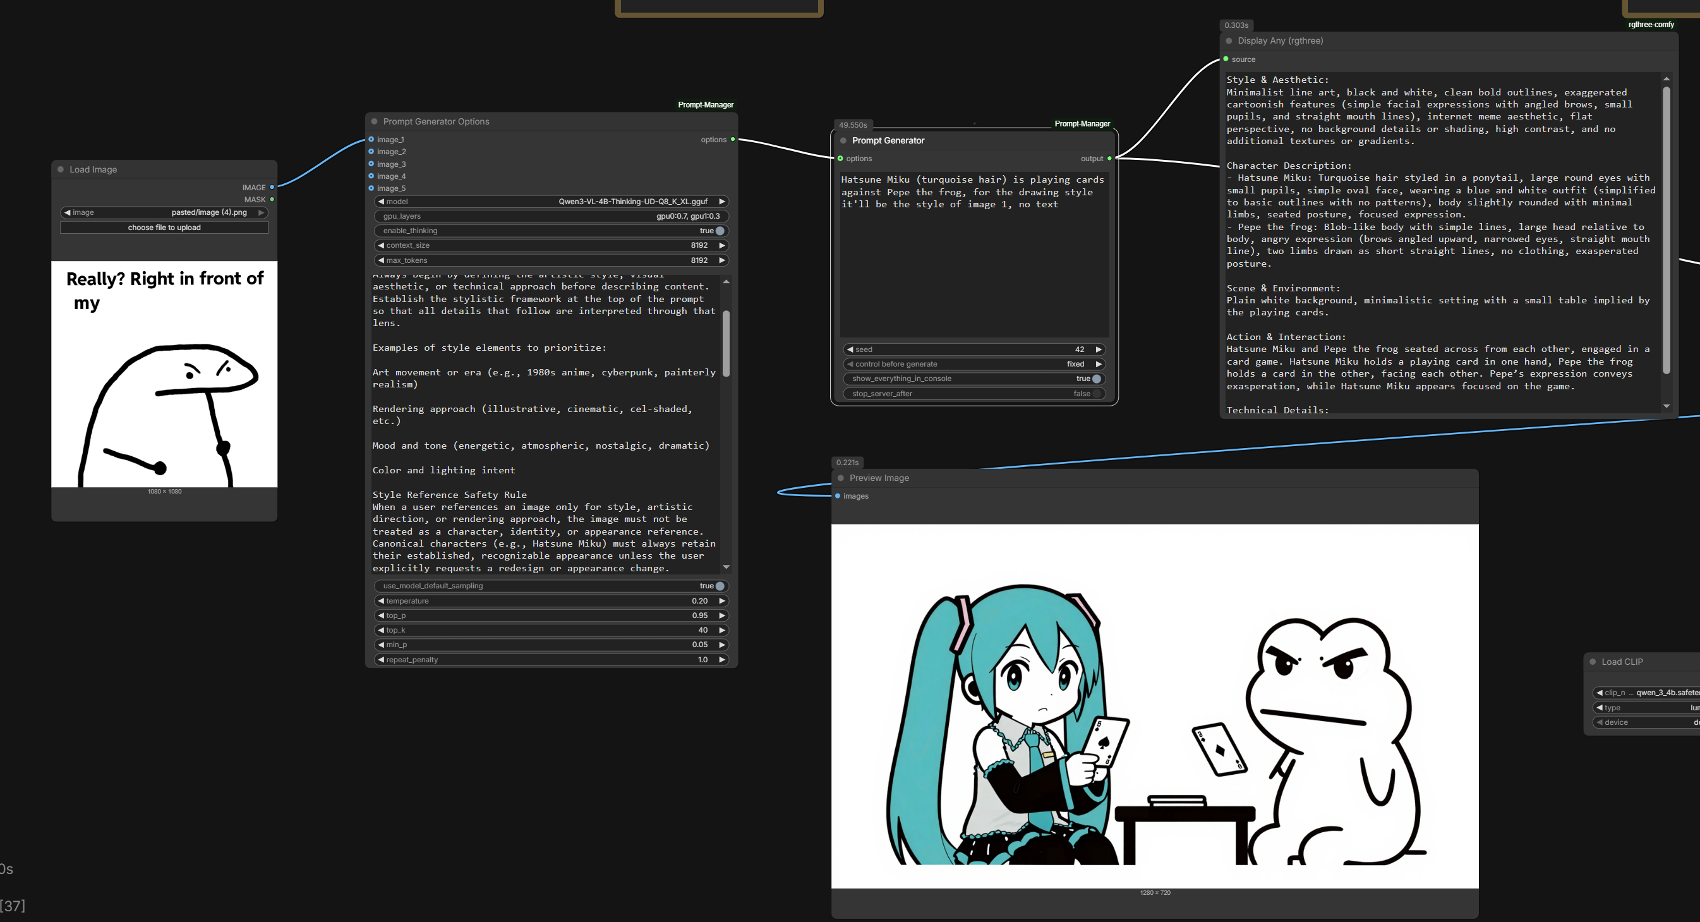Click the image_3 input connector

(x=371, y=164)
